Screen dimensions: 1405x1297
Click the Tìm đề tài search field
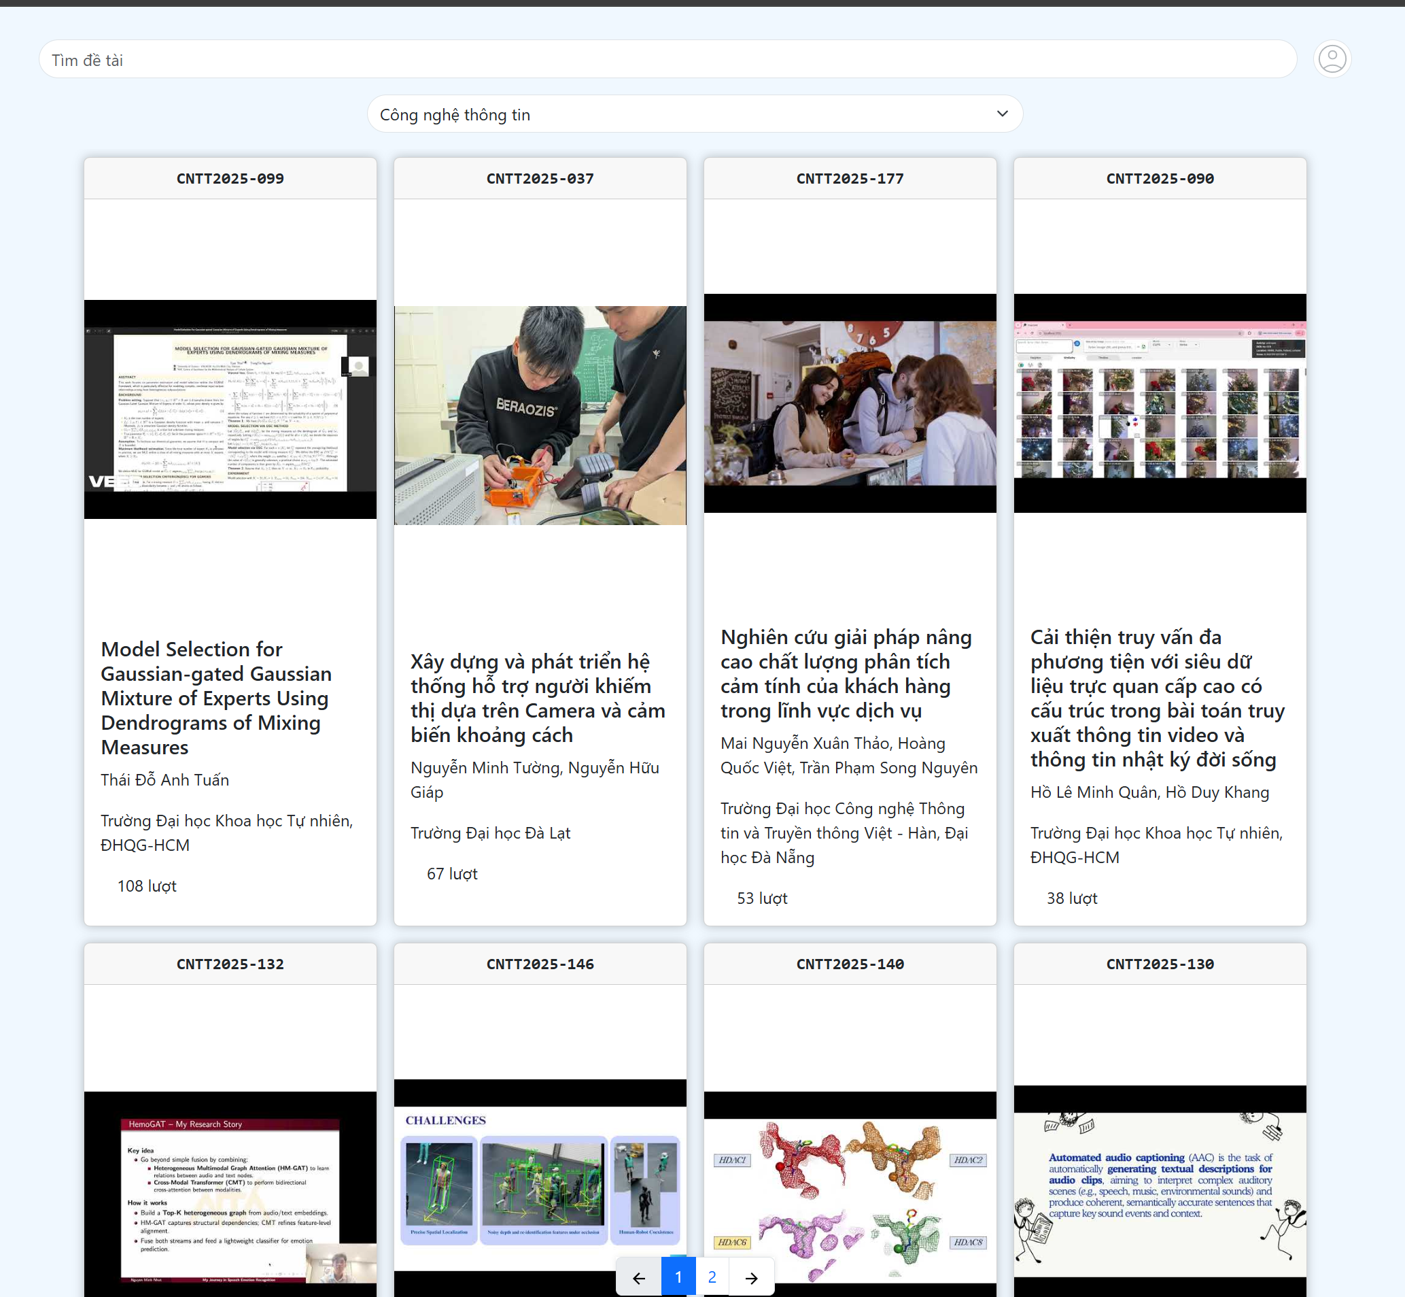click(x=666, y=60)
